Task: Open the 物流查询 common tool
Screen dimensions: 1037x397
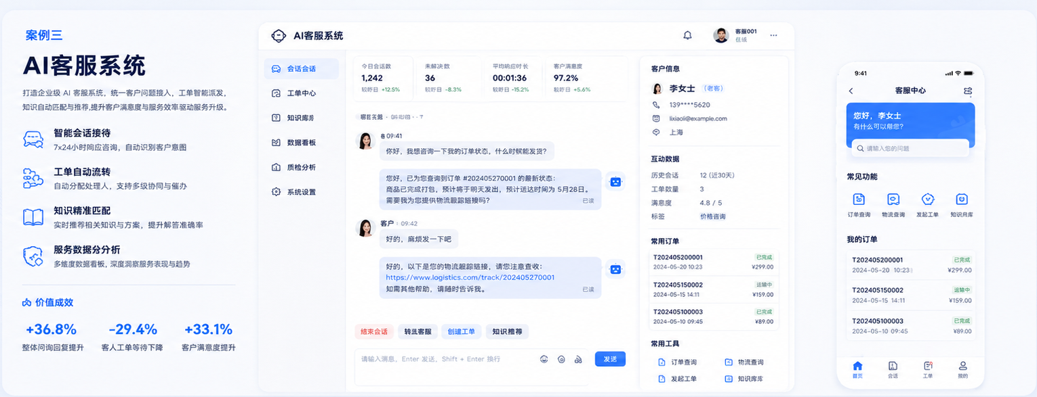Action: (744, 363)
